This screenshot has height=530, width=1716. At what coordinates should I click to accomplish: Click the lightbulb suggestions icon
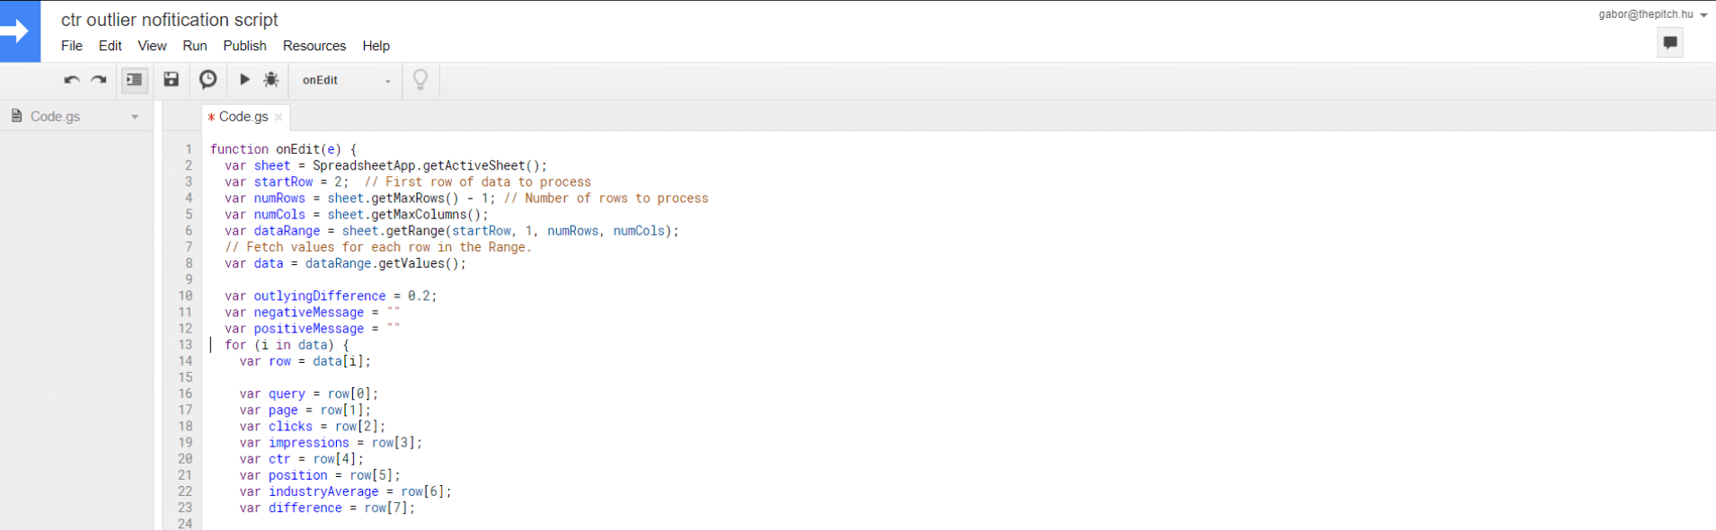(x=420, y=80)
